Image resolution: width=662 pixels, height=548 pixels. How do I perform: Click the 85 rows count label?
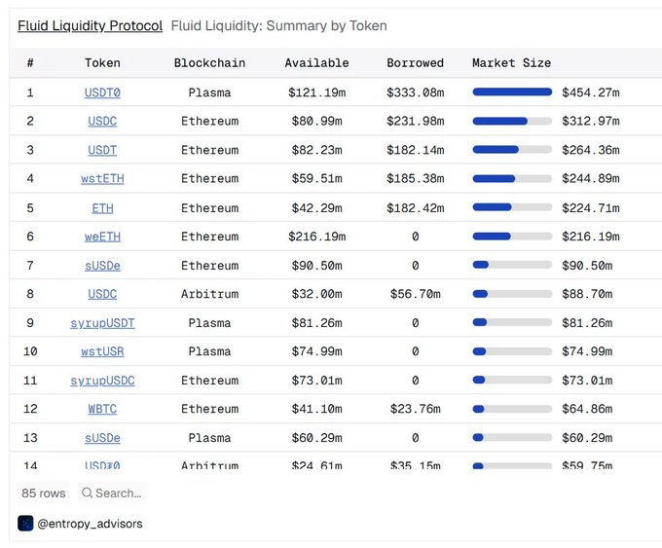pos(44,493)
